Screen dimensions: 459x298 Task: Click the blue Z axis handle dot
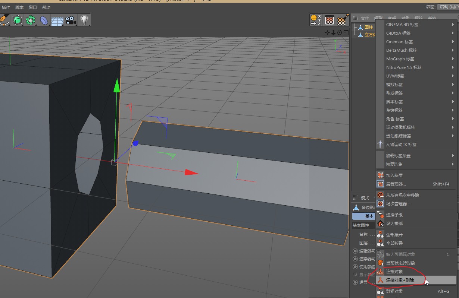coord(135,143)
